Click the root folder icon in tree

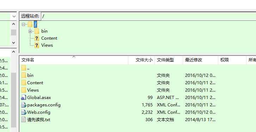(x=30, y=24)
